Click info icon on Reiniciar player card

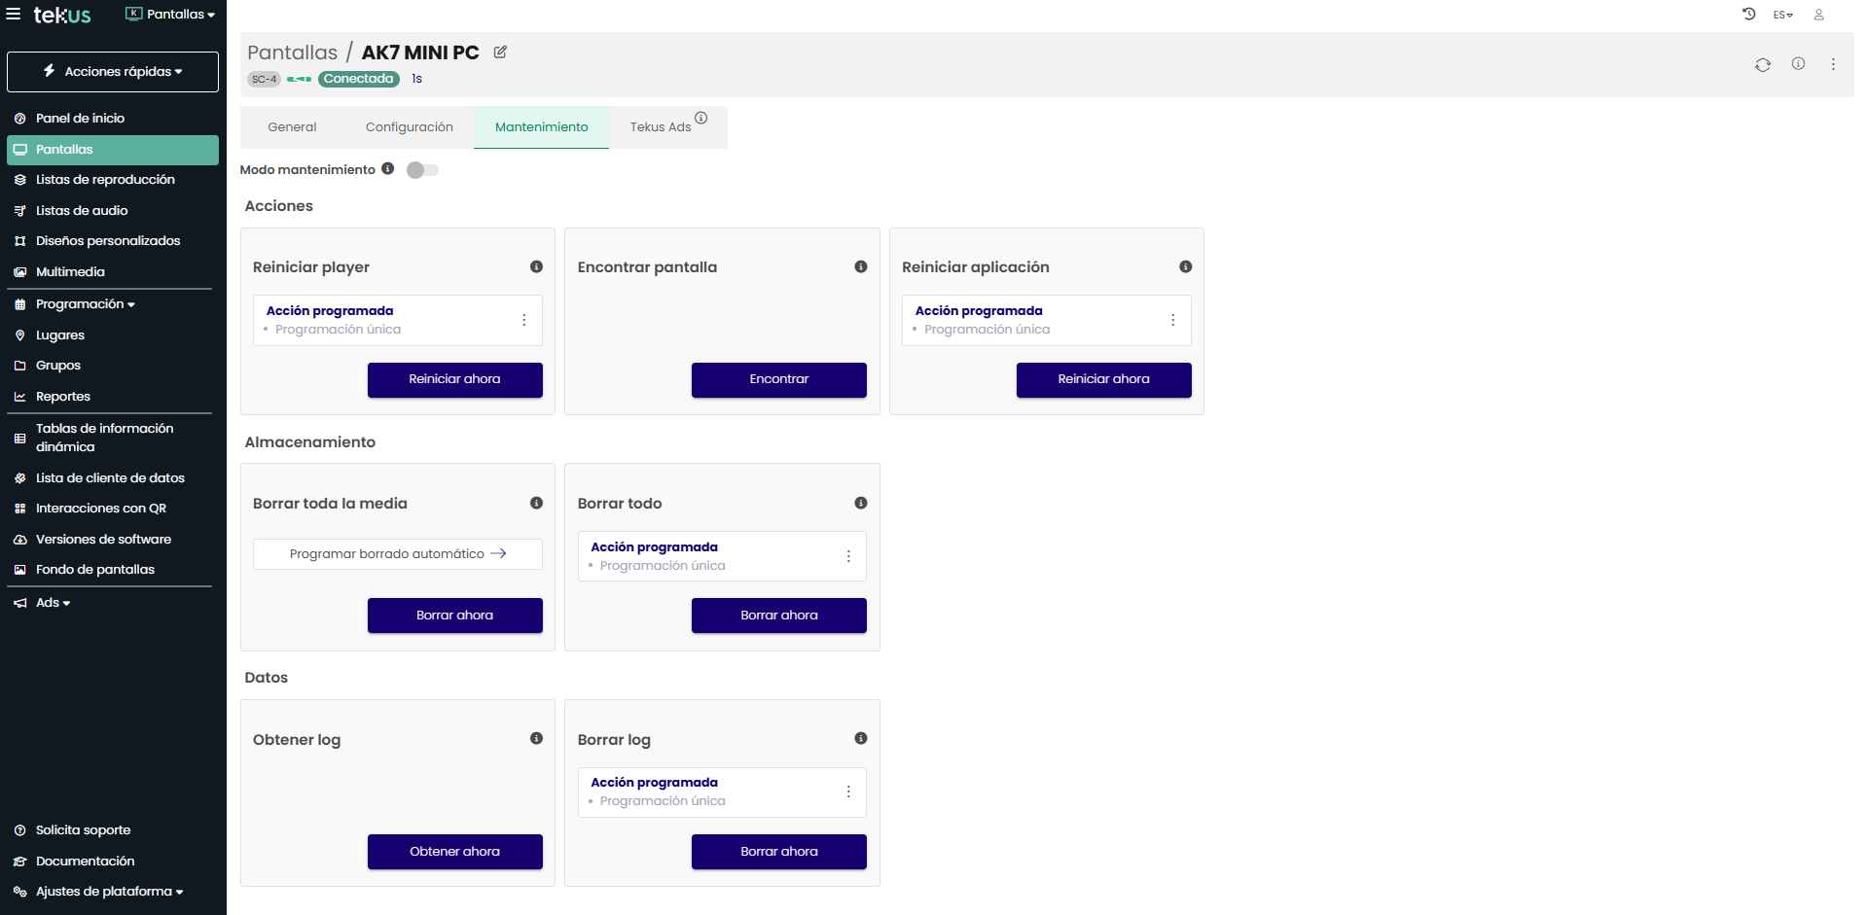[x=536, y=266]
